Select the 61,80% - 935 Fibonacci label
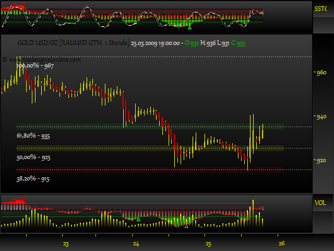 33,136
